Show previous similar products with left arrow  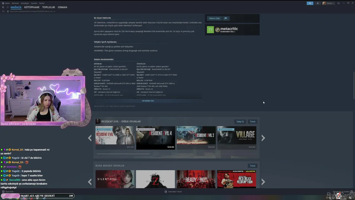tap(90, 182)
